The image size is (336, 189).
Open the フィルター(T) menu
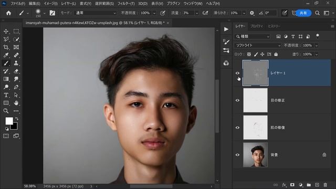coord(126,4)
